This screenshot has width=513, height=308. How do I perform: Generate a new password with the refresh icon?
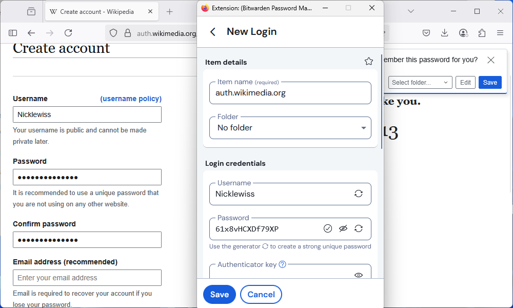359,228
